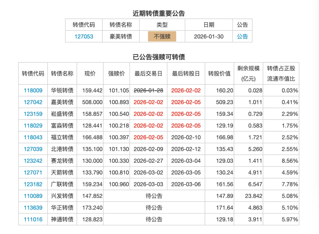This screenshot has height=234, width=319.
Task: Open bond code 123242 link
Action: click(33, 161)
